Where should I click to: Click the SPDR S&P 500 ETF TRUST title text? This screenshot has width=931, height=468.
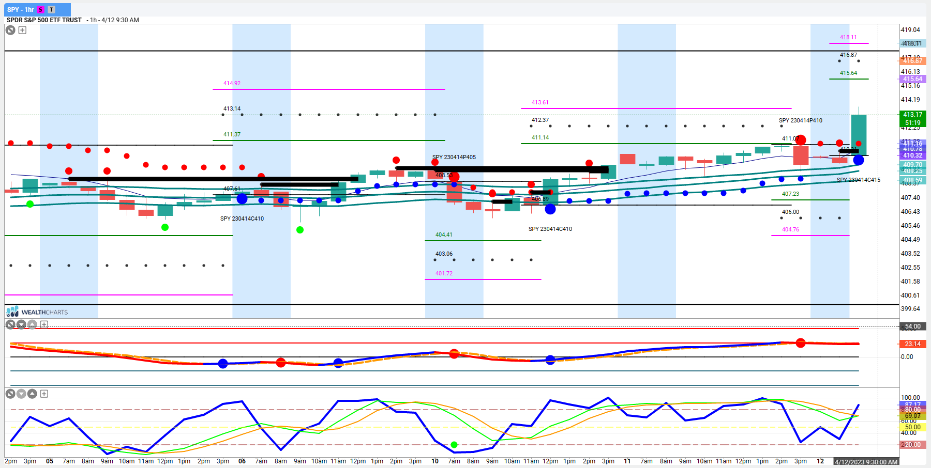tap(44, 20)
